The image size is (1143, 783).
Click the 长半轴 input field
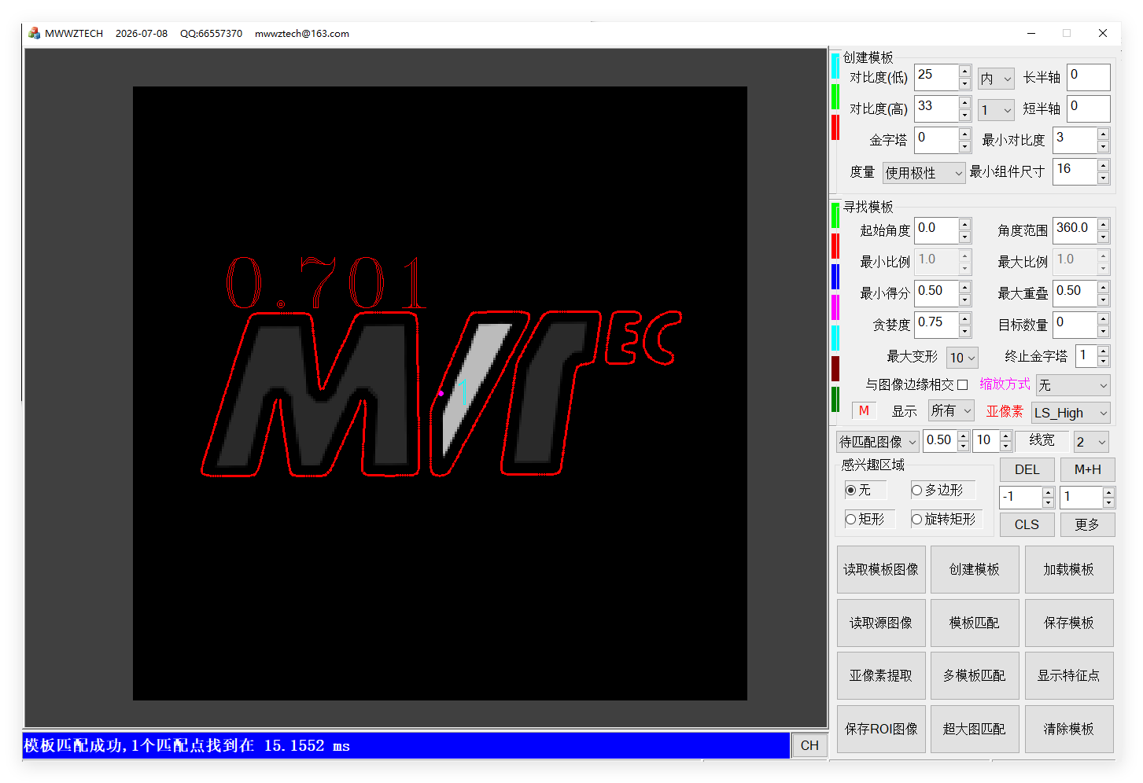click(x=1089, y=77)
